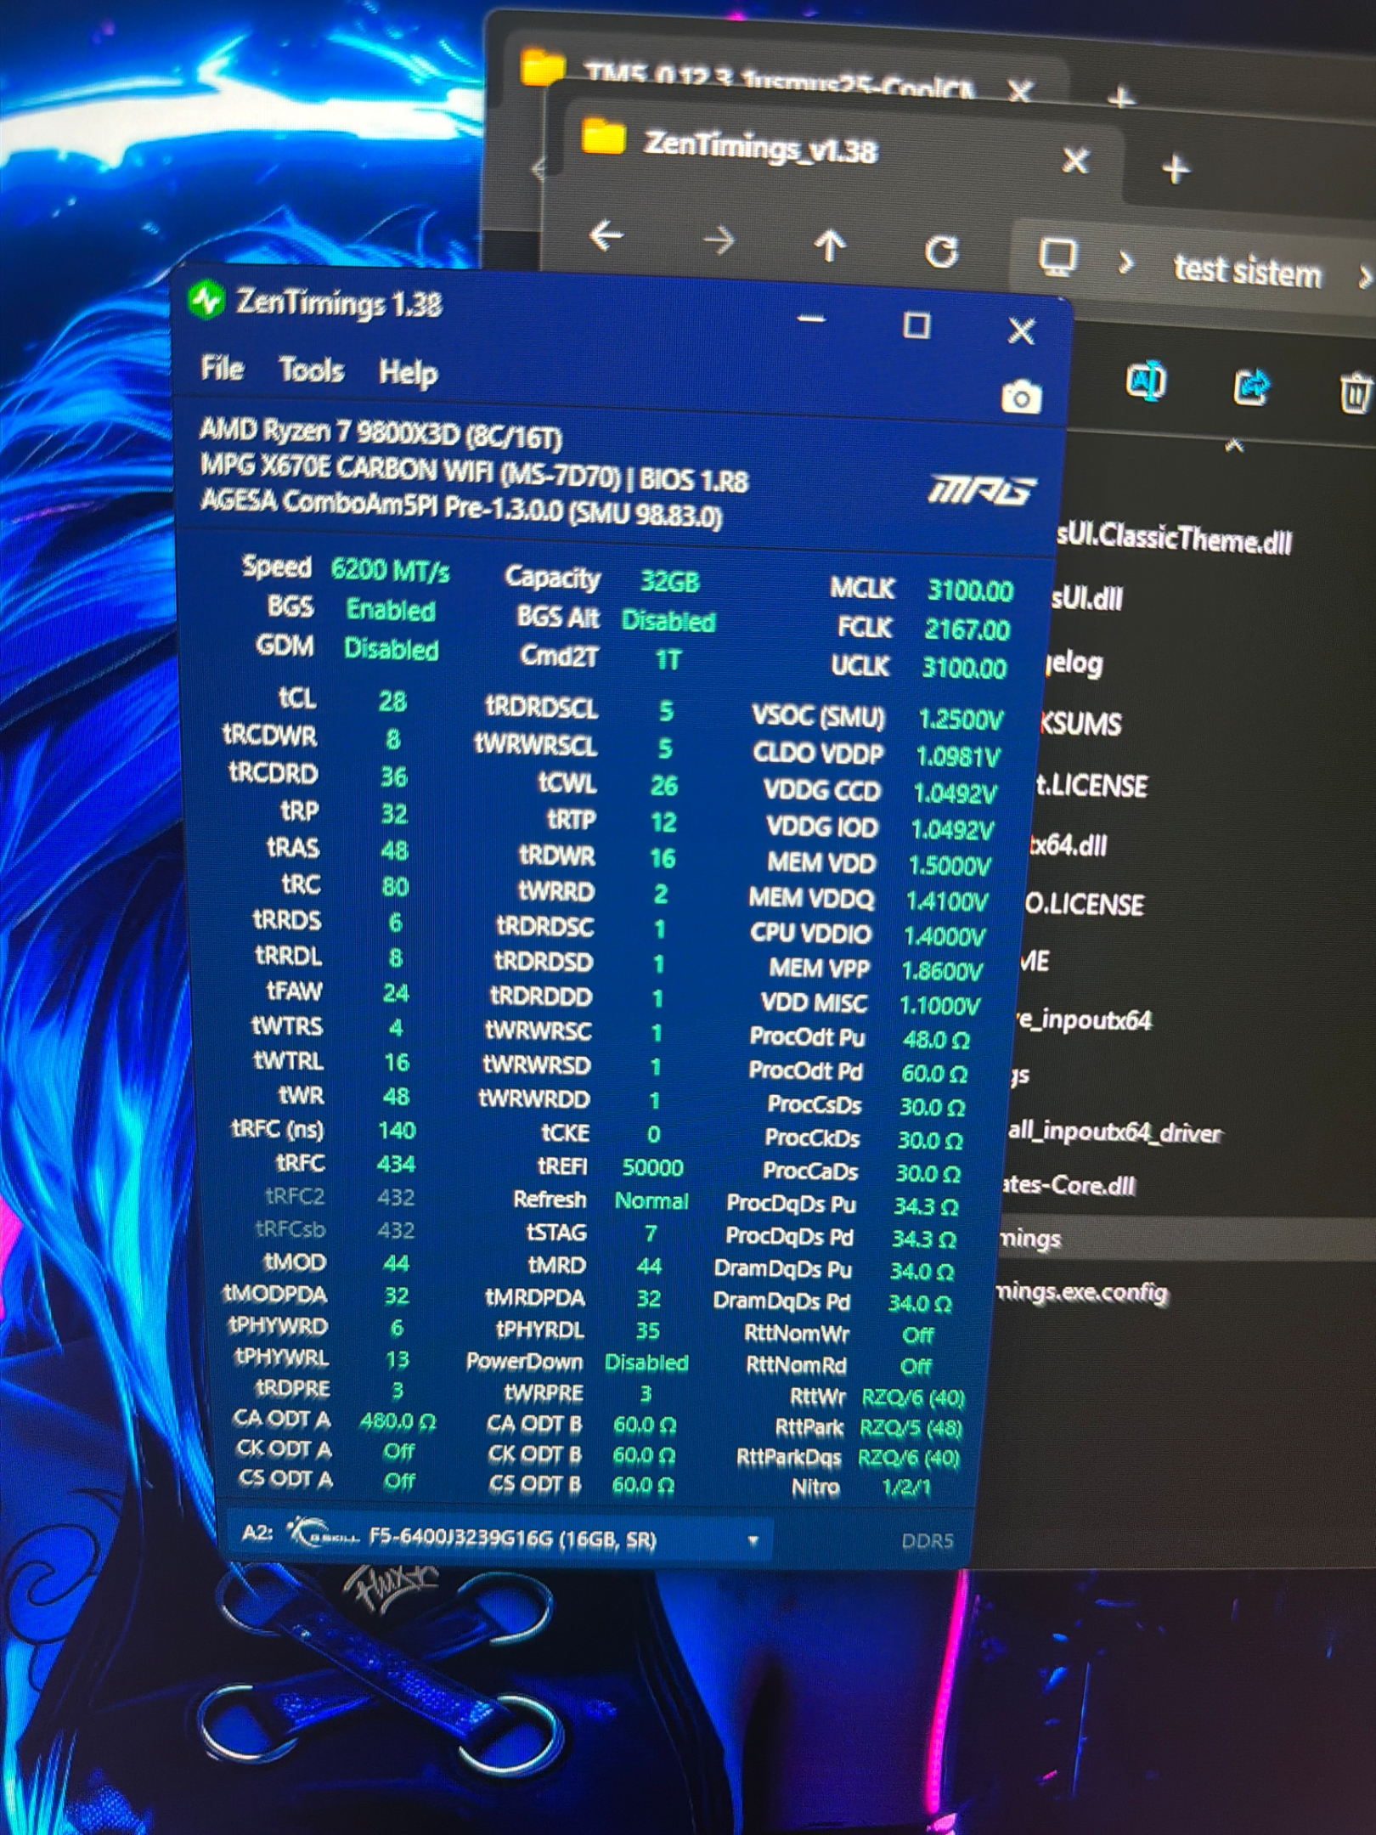Select the 'e_inpoutx64' file in Explorer
The image size is (1376, 1835).
[1085, 1019]
